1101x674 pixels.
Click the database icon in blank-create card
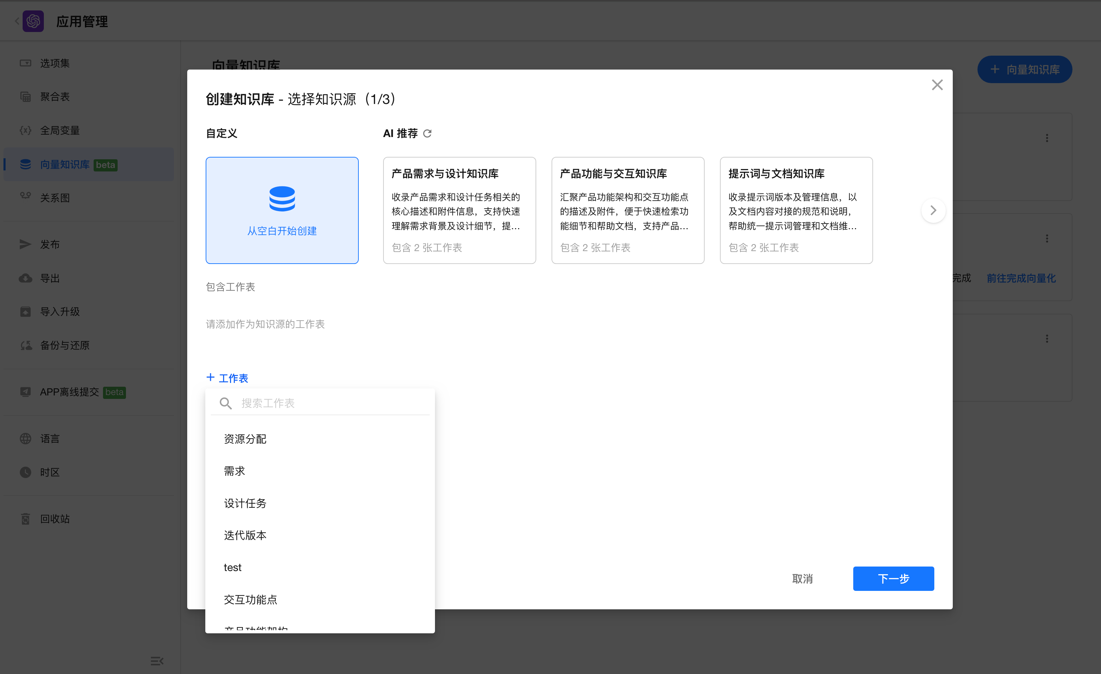(282, 199)
